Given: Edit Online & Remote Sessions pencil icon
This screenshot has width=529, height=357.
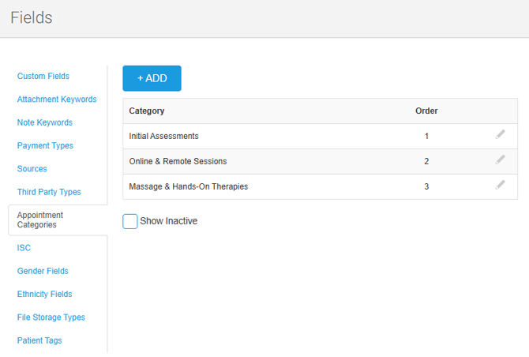Looking at the screenshot, I should 500,160.
